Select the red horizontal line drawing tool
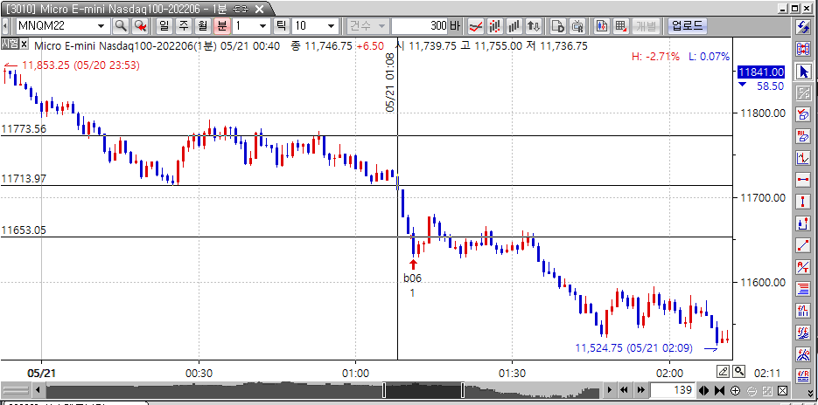818x405 pixels. tap(803, 179)
